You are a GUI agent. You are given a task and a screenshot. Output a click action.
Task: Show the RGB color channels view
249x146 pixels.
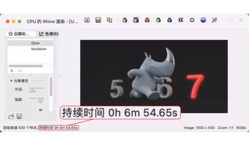pyautogui.click(x=124, y=20)
